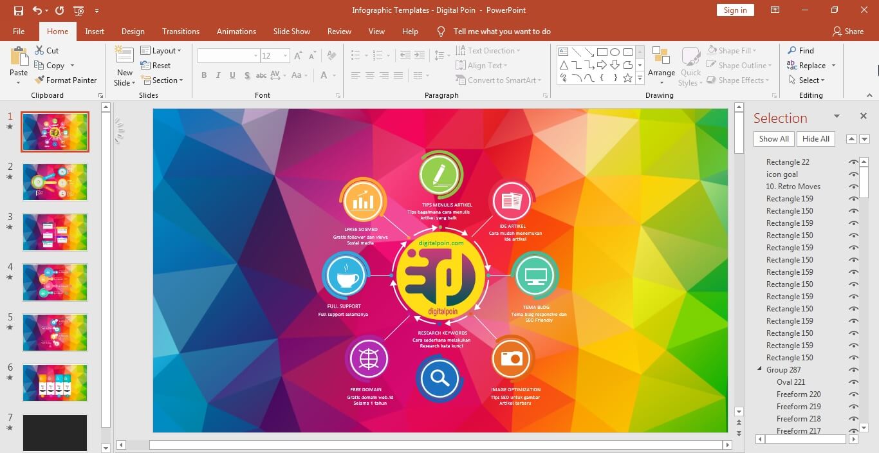Click Increase Font Size icon
Screen dimensions: 879x453
coord(298,56)
